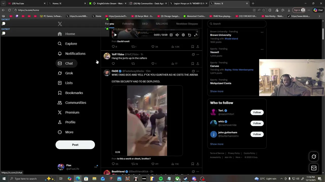Screen dimensions: 325x182
Task: Open more options on Yeff Yibbs post
Action: (198, 54)
